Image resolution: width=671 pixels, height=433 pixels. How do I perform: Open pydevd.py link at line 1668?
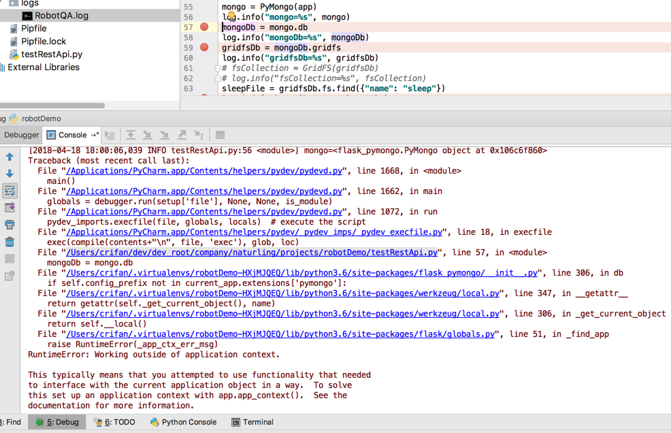tap(204, 171)
